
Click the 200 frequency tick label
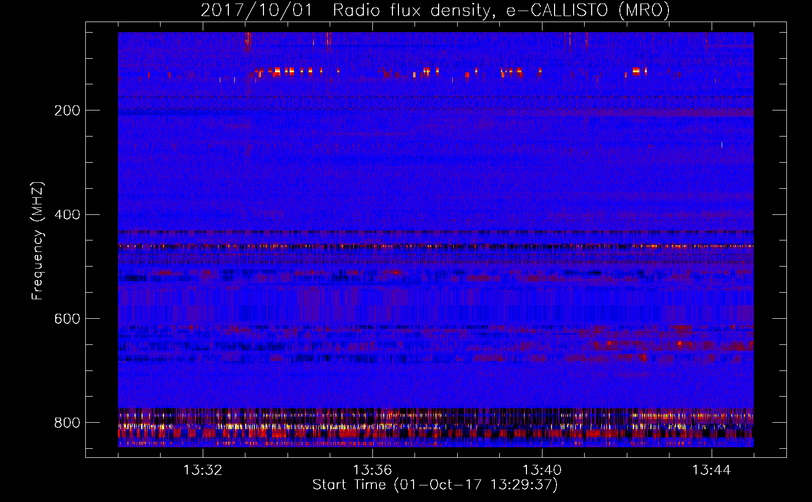pos(67,110)
